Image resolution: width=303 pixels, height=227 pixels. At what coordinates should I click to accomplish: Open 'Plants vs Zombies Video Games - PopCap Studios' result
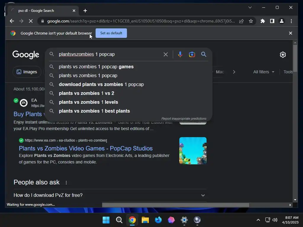point(86,148)
